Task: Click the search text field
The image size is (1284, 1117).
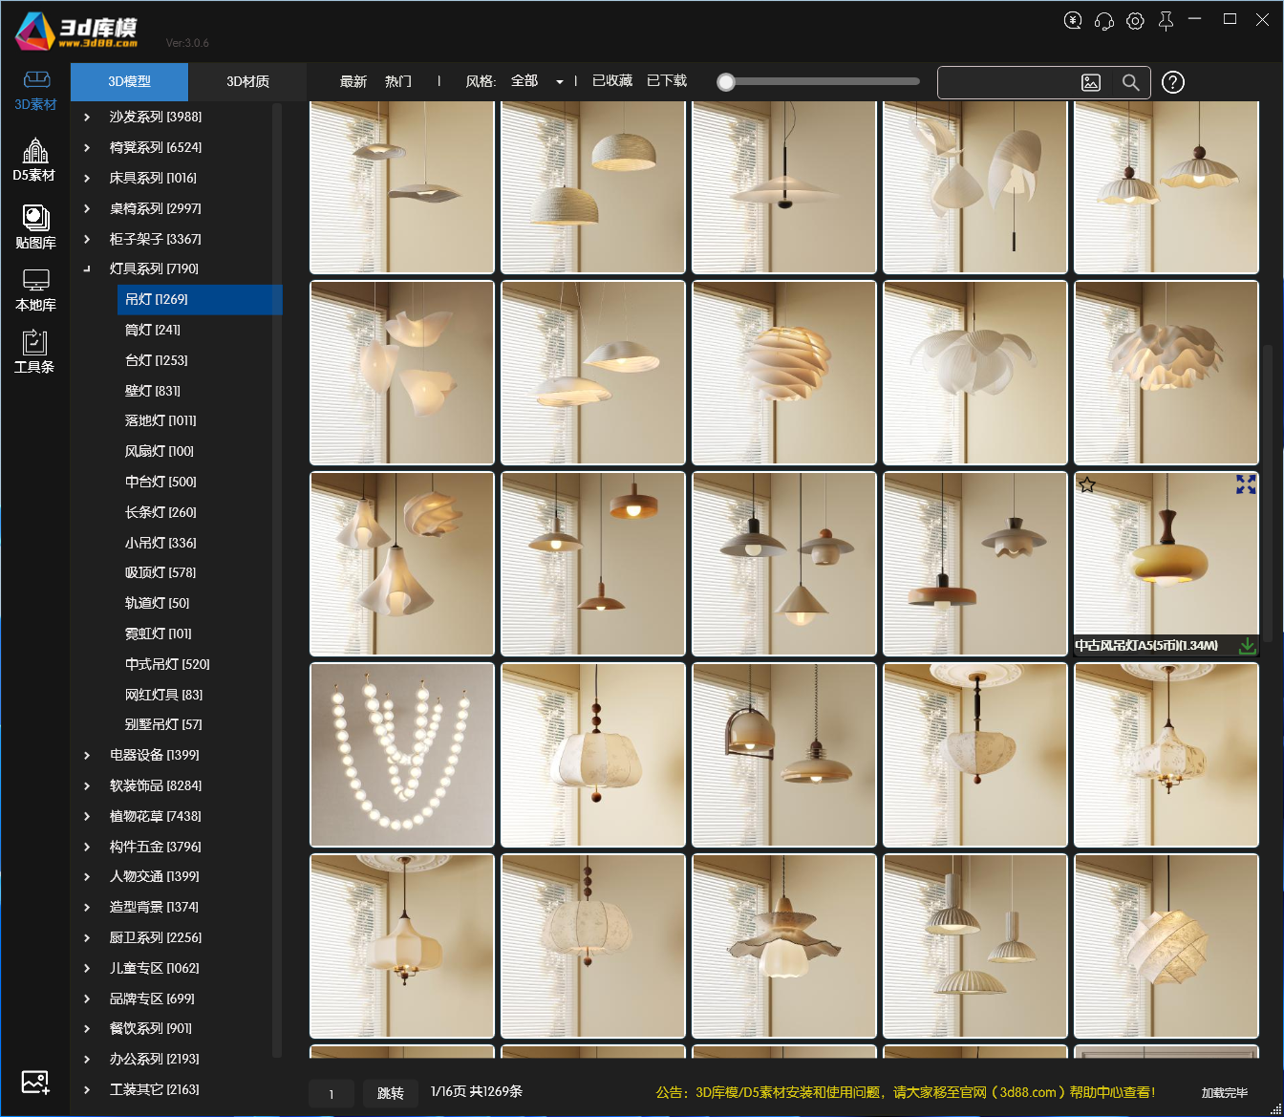Action: (1008, 82)
